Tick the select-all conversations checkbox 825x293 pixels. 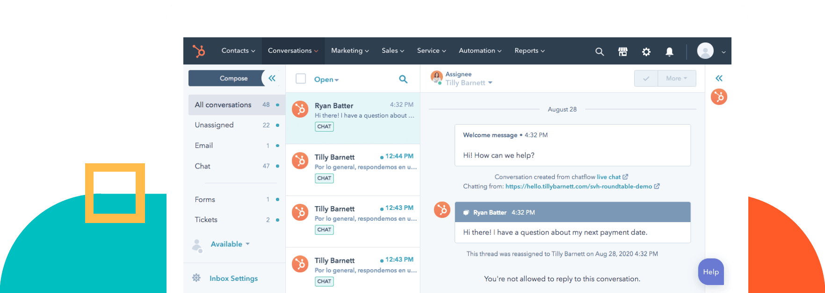(x=301, y=78)
